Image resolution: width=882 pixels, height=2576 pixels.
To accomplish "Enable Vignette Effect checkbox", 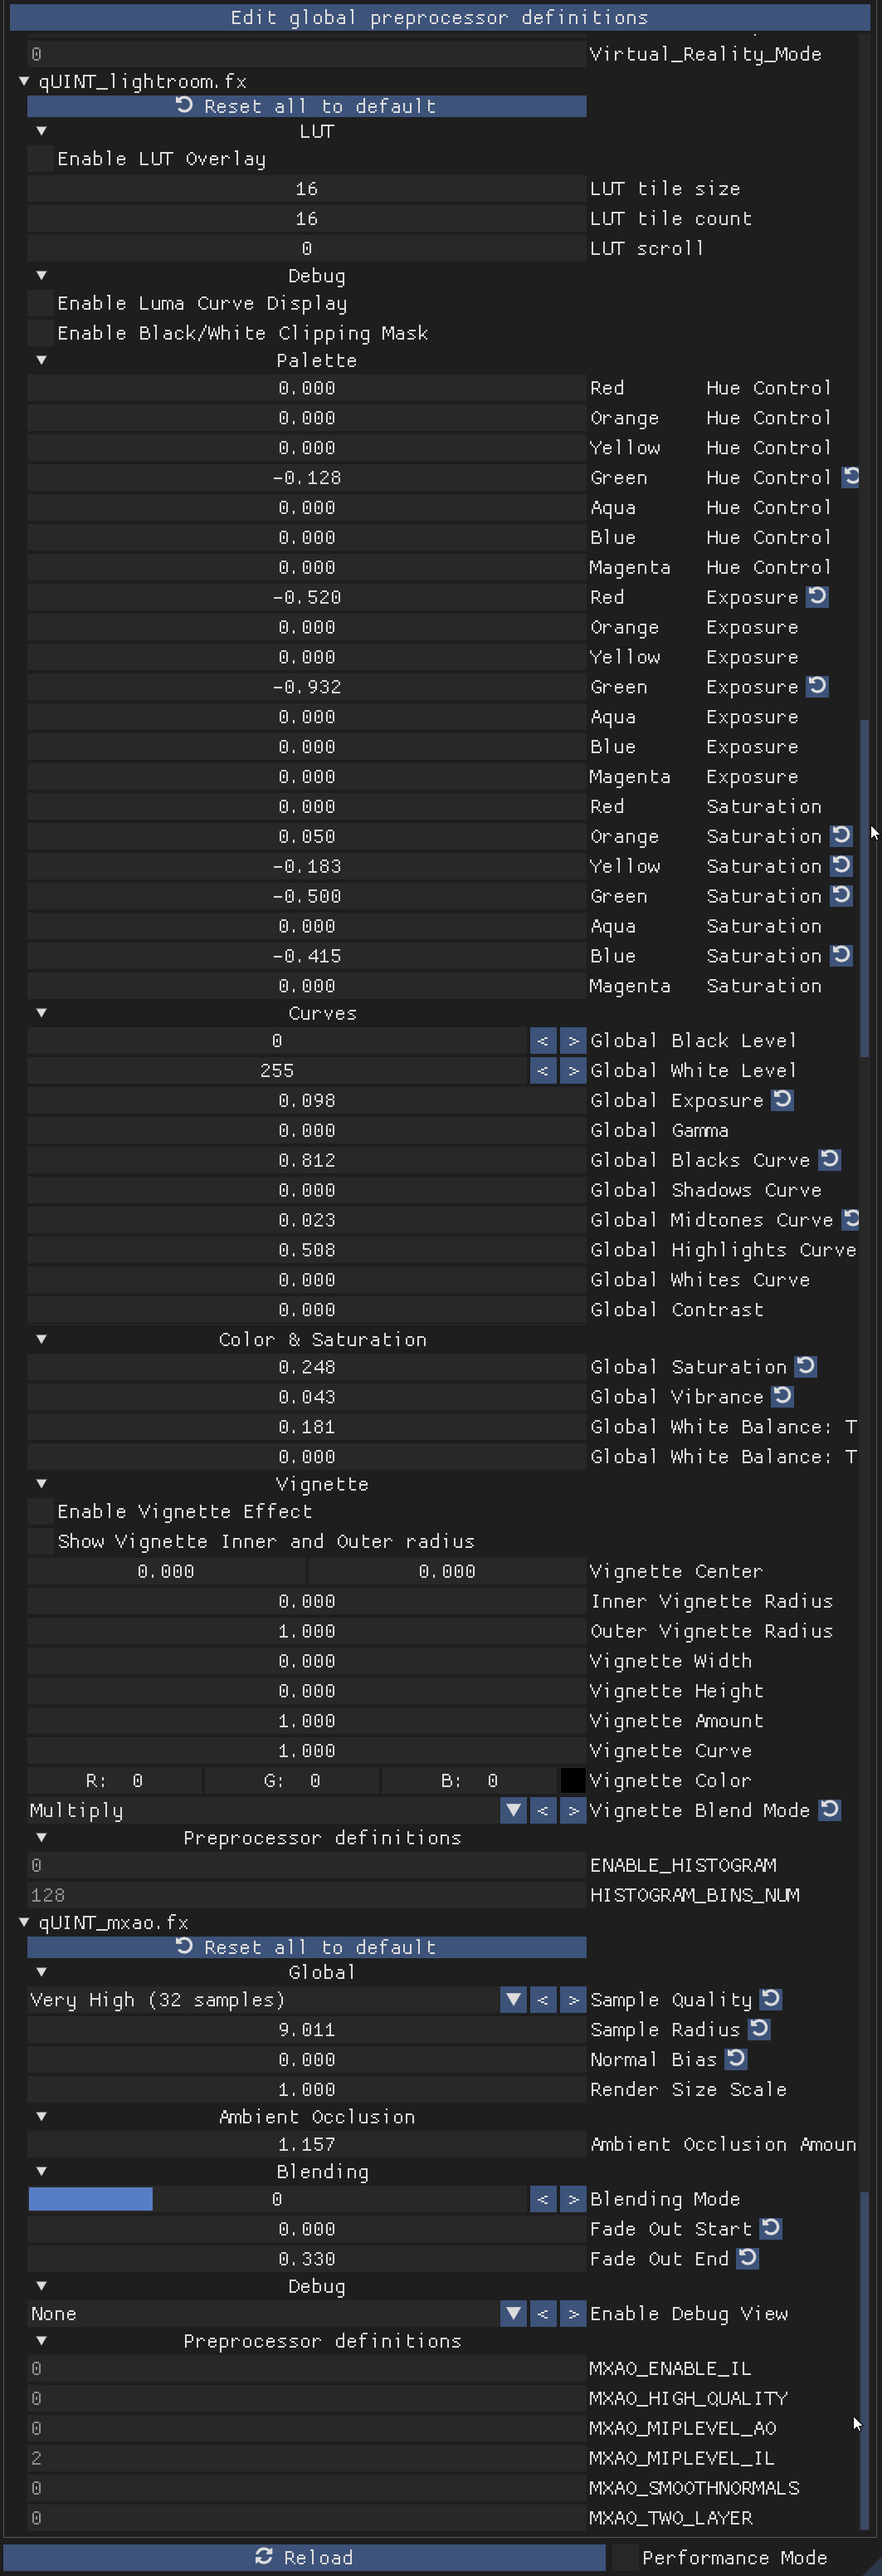I will pos(40,1512).
